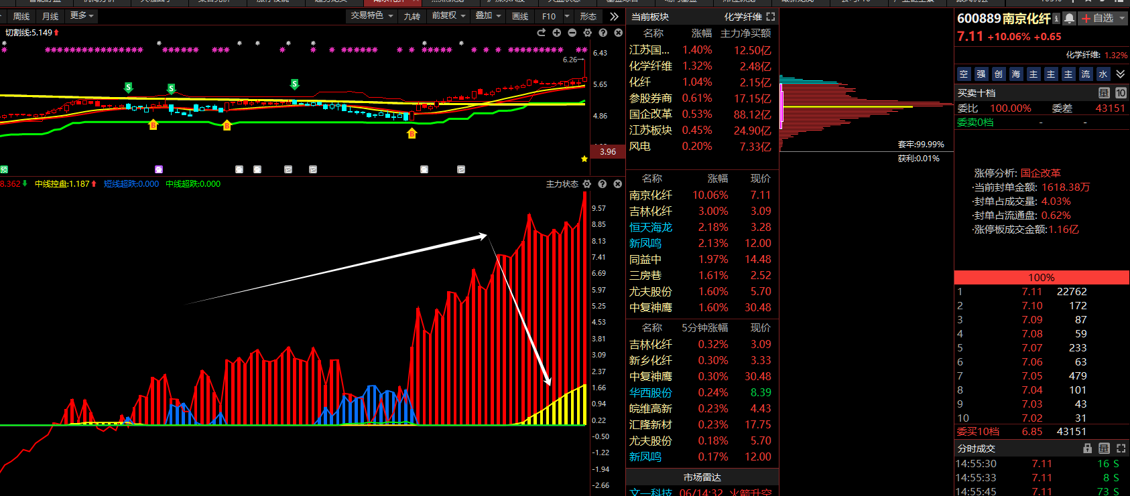The image size is (1130, 496).
Task: Toggle the 10-level depth button in 买卖十档
Action: (x=1121, y=93)
